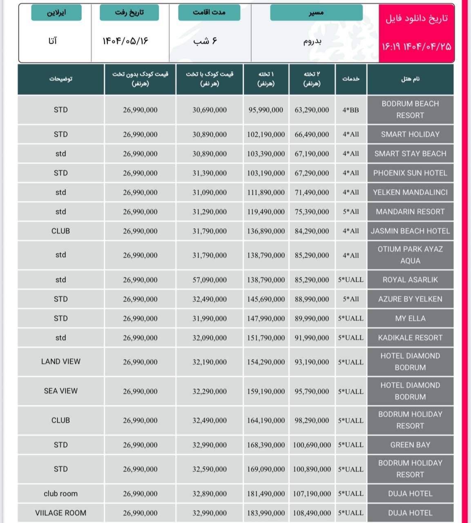Click the VIILAGE ROOM description cell

(61, 513)
